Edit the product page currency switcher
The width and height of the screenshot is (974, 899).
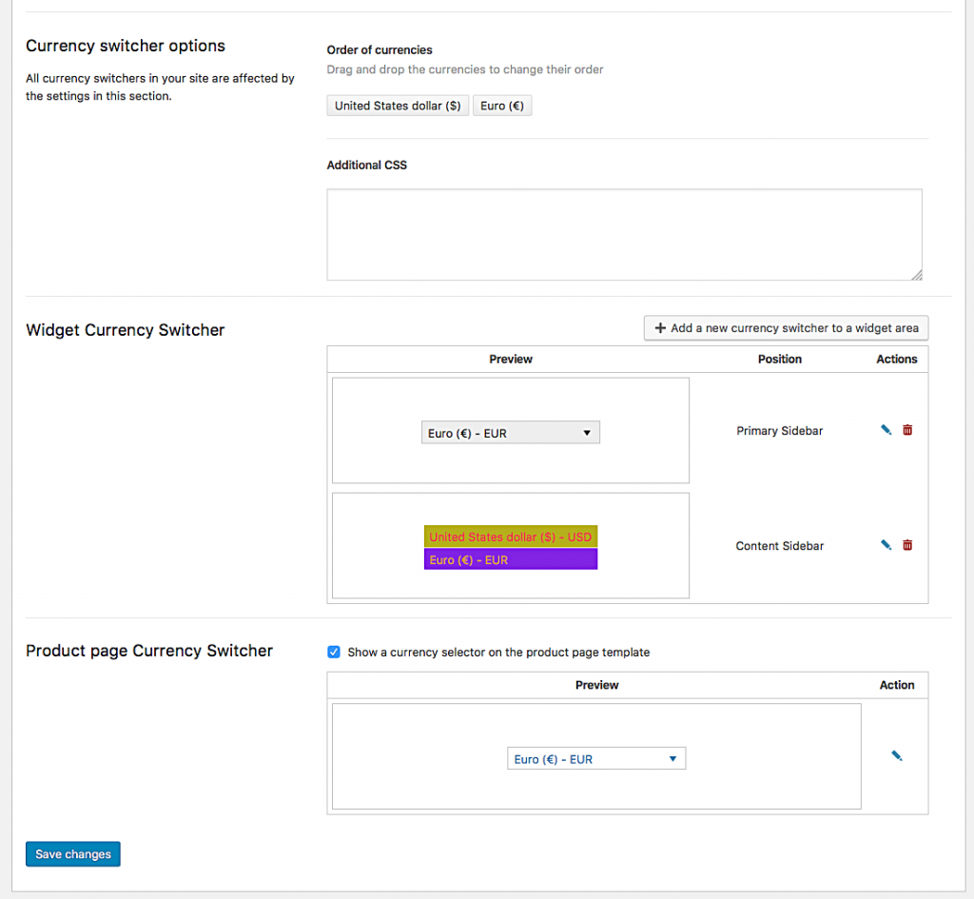896,755
